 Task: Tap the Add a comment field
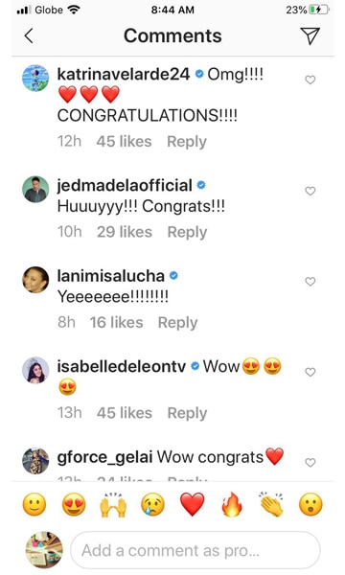[195, 550]
